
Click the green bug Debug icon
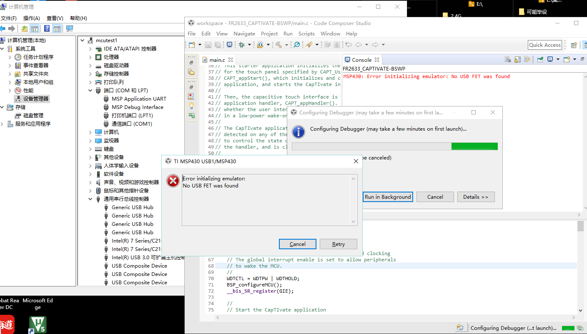point(241,45)
